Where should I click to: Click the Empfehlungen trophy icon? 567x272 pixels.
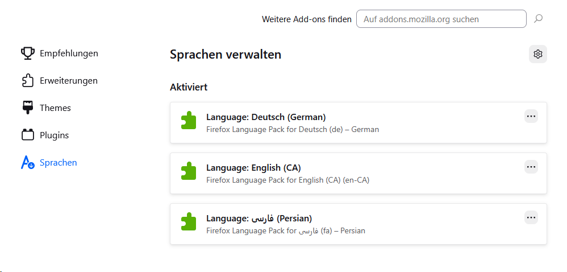pyautogui.click(x=28, y=53)
